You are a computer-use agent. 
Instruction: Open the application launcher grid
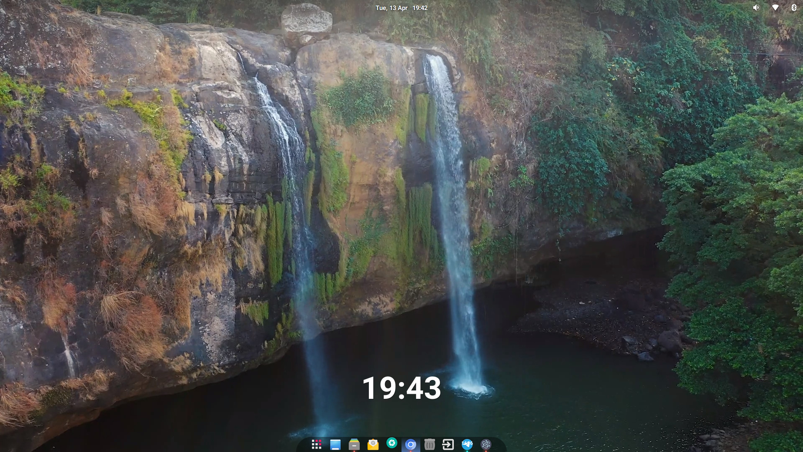pyautogui.click(x=317, y=444)
